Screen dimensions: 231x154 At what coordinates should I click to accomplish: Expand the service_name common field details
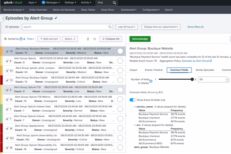click(x=135, y=106)
